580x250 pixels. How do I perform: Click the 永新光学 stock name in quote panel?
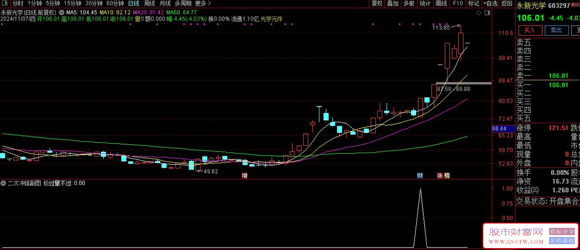pos(531,6)
